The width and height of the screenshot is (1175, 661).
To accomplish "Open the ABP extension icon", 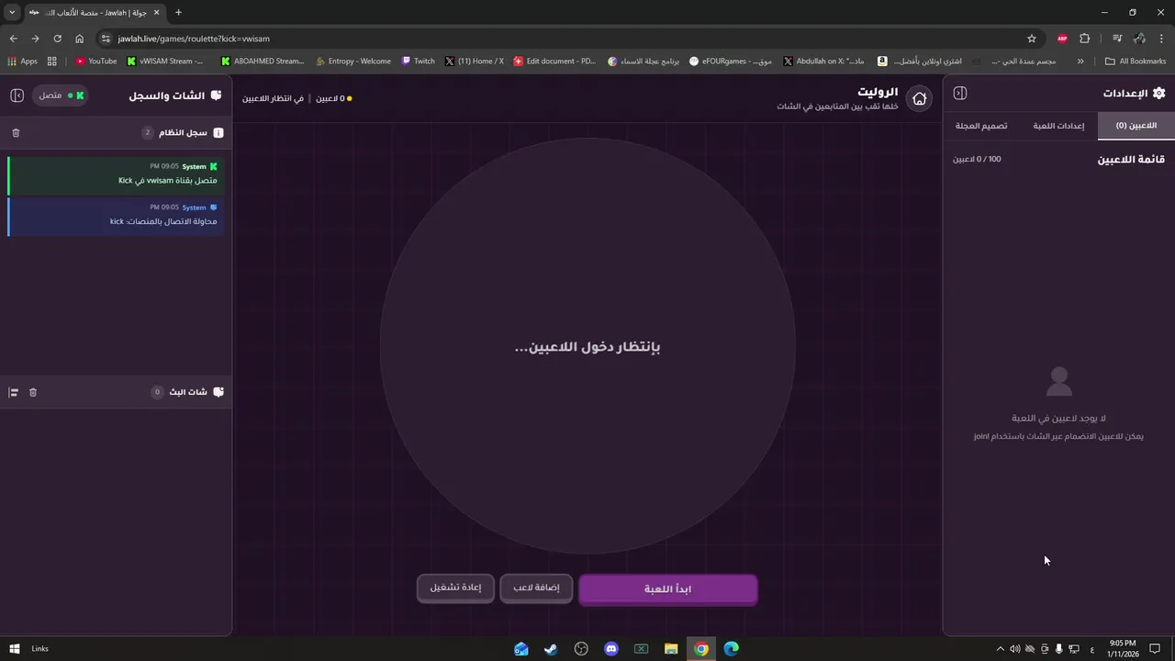I will click(x=1062, y=39).
